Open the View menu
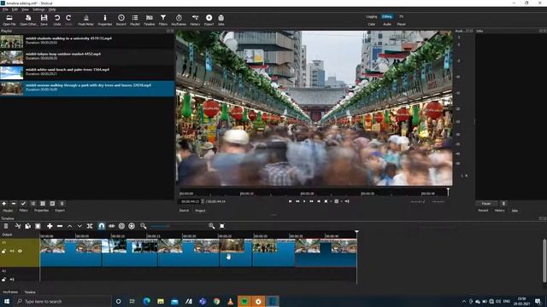Image resolution: width=547 pixels, height=307 pixels. (25, 9)
